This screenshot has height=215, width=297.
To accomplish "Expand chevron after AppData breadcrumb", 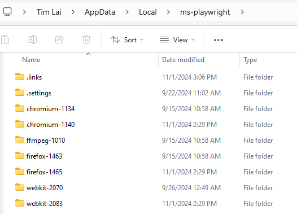I will [x=127, y=12].
